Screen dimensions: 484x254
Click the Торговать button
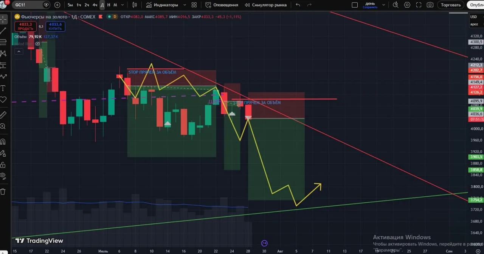point(451,5)
